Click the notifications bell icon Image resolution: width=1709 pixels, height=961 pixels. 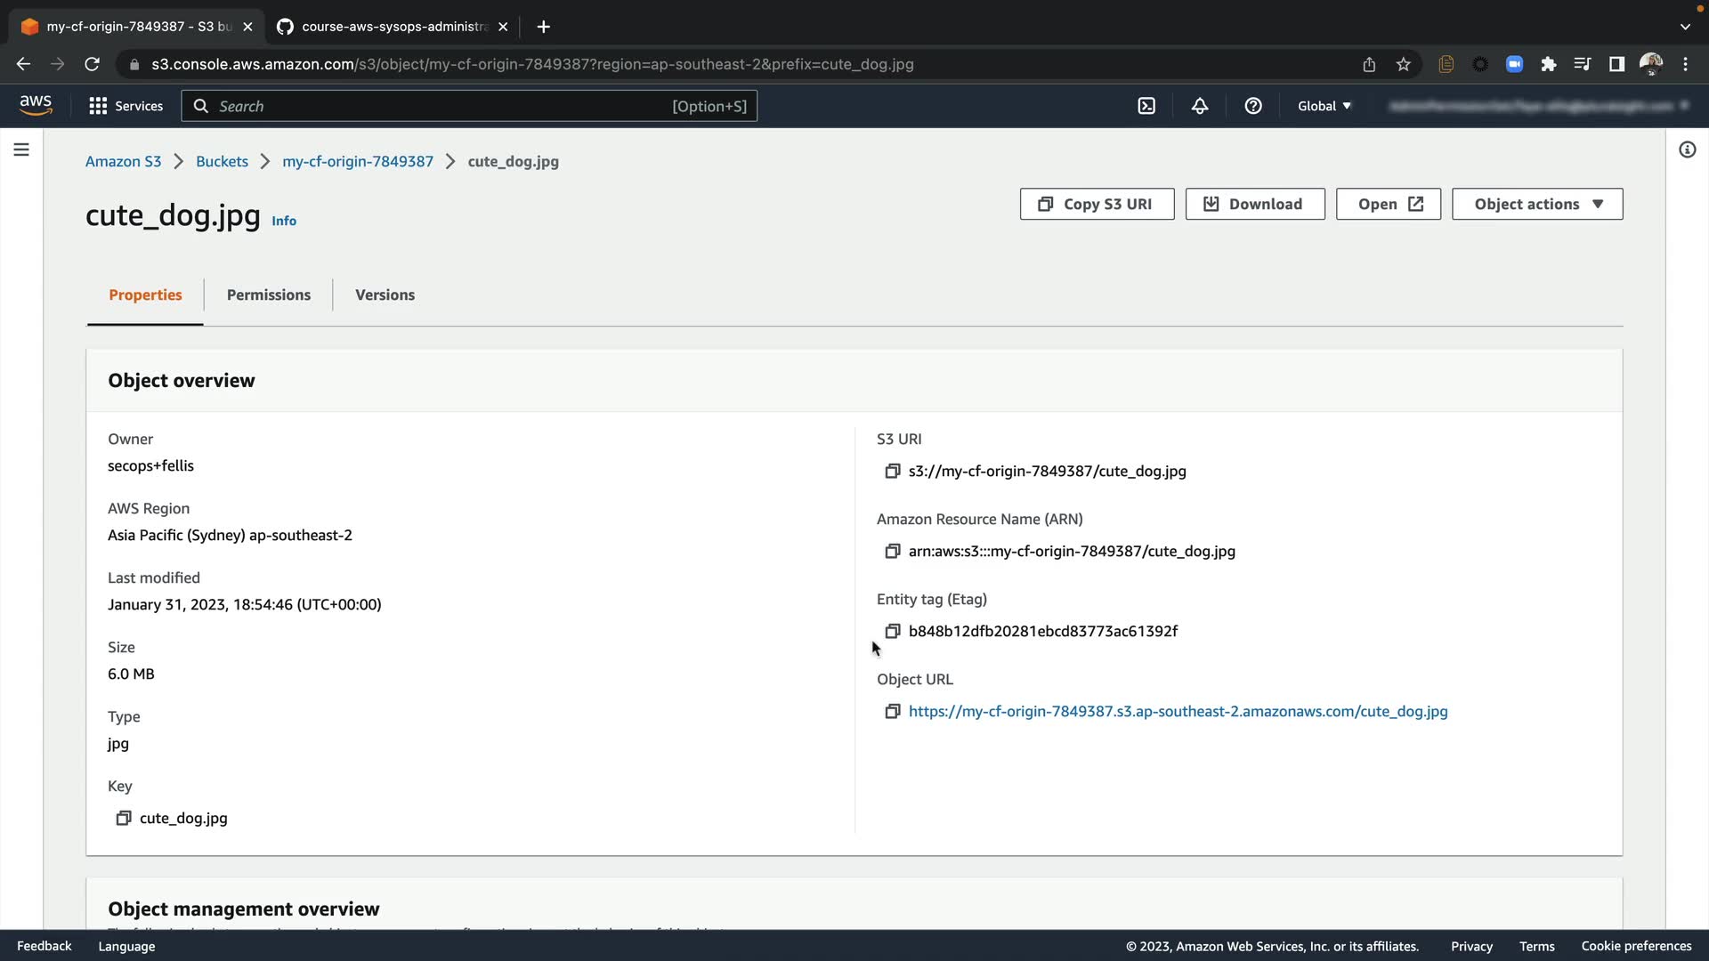[x=1200, y=106]
